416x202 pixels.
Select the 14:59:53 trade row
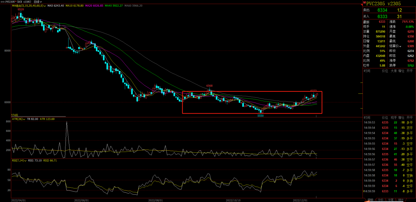point(388,122)
